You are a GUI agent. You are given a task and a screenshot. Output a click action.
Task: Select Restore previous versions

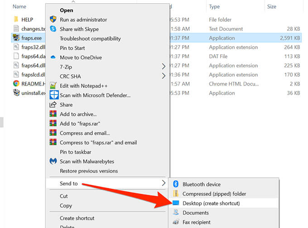tap(89, 171)
